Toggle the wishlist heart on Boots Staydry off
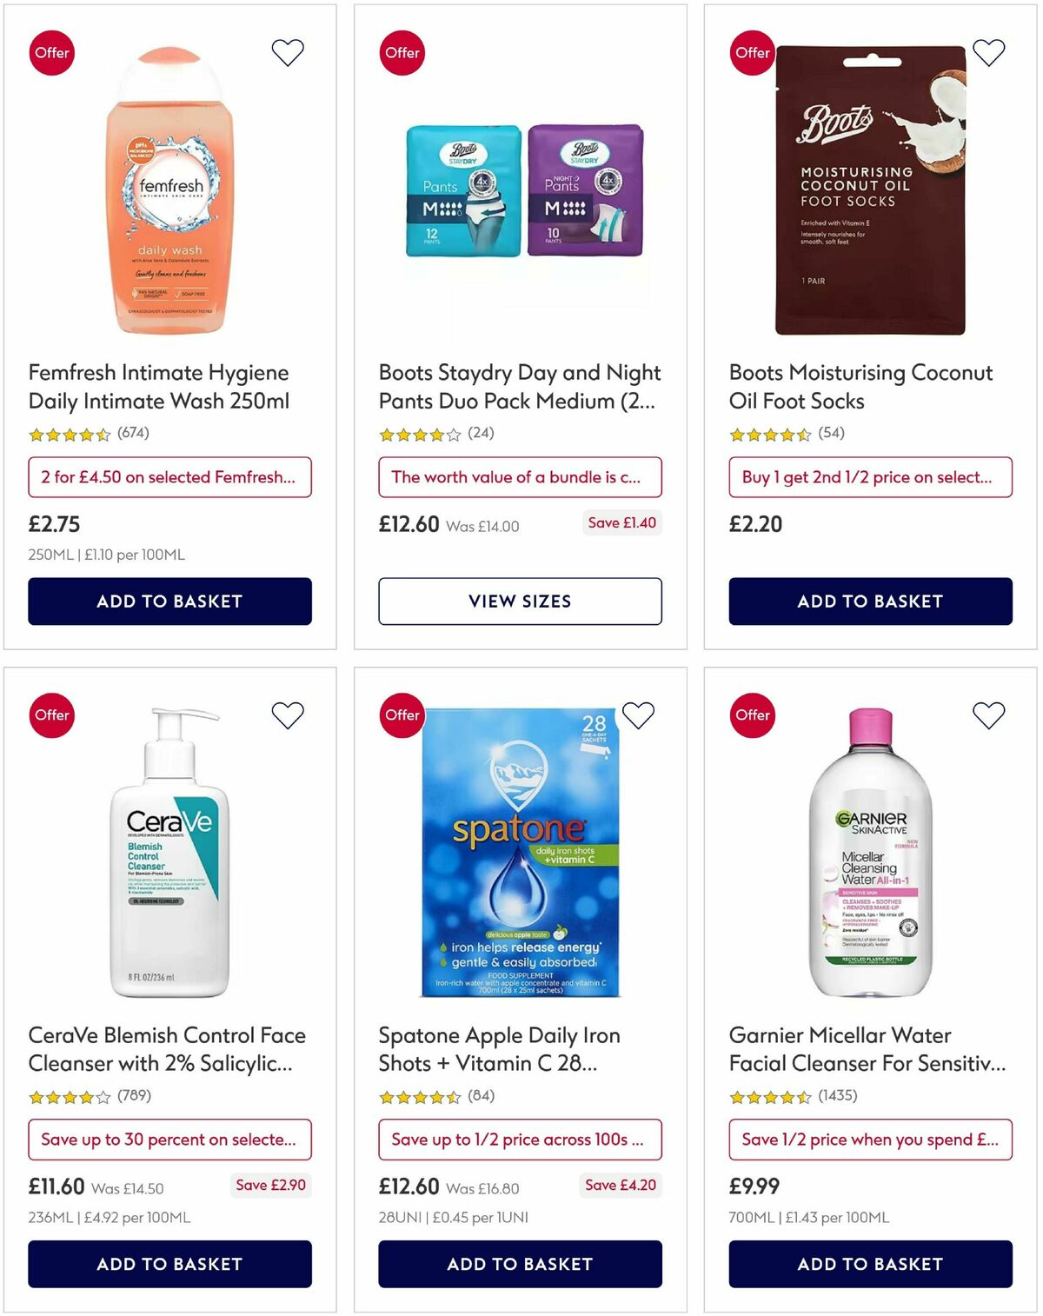Screen dimensions: 1043x1316 pos(637,52)
